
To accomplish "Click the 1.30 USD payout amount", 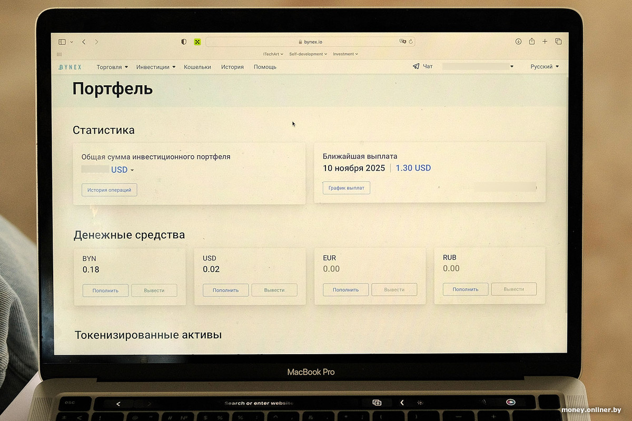I will point(413,168).
